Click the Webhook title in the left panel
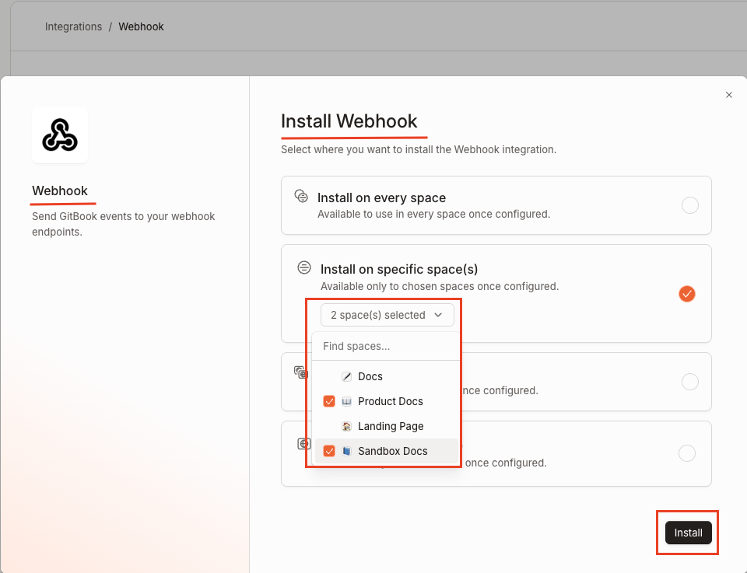 (60, 190)
